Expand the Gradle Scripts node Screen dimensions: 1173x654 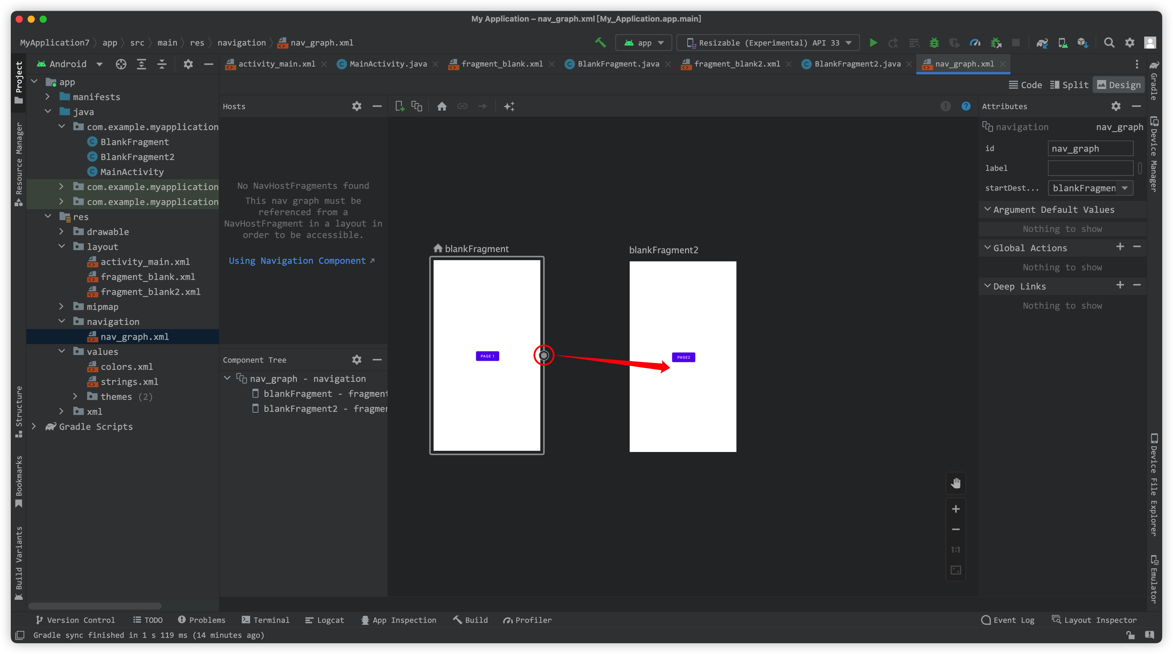pos(34,426)
